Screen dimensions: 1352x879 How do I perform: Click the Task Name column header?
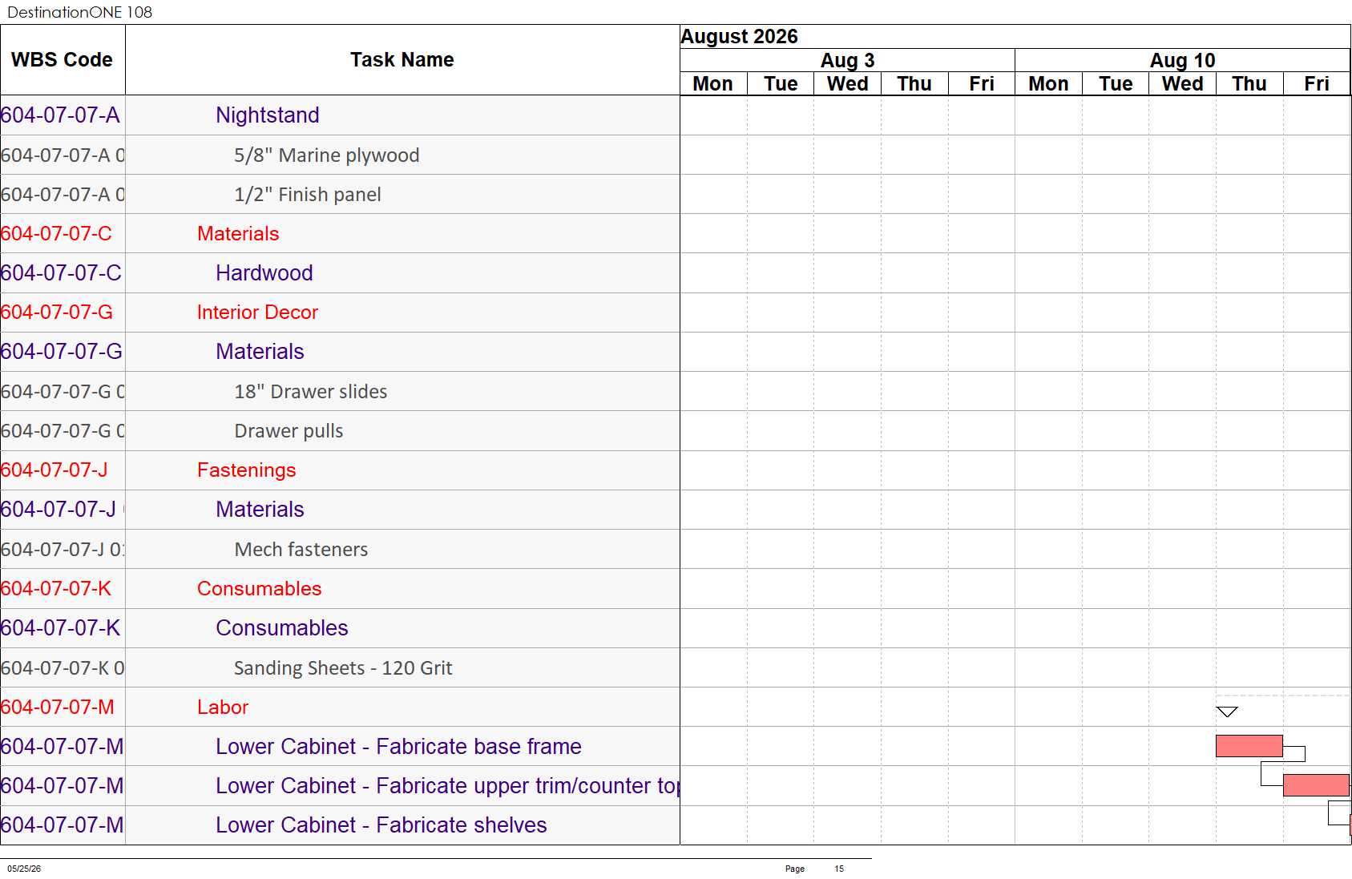[x=402, y=60]
